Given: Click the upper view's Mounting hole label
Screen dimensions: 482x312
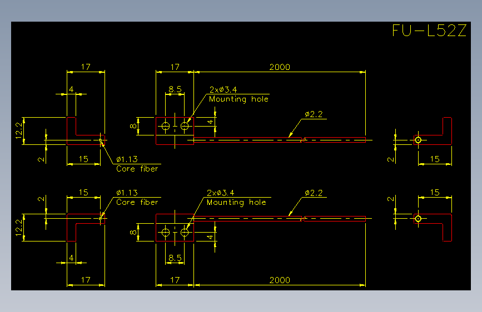Looking at the screenshot, I should tap(238, 99).
